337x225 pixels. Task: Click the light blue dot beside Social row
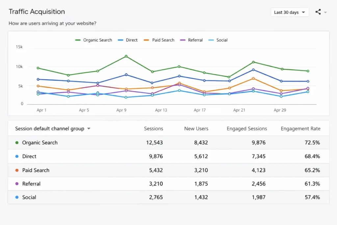(16, 197)
